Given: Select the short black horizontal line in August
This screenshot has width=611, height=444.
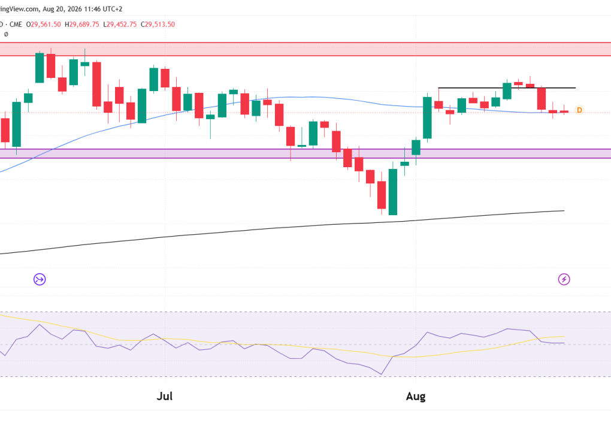Looking at the screenshot, I should pos(507,88).
